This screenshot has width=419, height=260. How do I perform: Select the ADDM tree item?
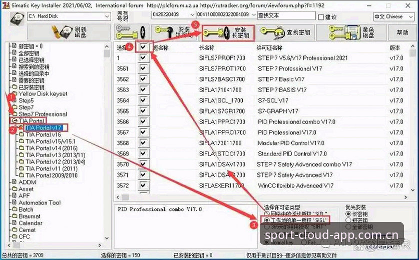click(27, 182)
